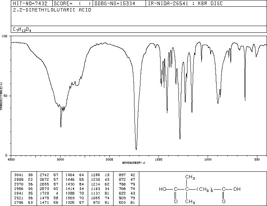Click the SCORE= ( ) field
Viewport: 267px width, 206px height.
pyautogui.click(x=72, y=4)
